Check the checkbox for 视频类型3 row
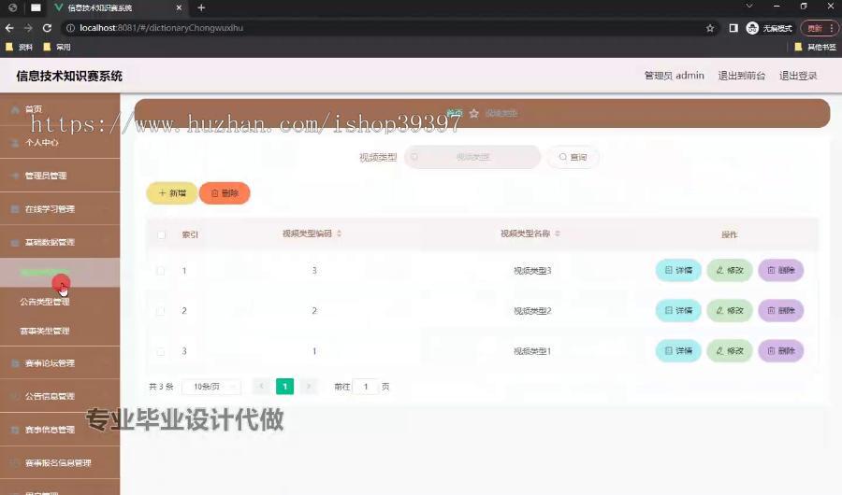This screenshot has height=495, width=842. [161, 271]
